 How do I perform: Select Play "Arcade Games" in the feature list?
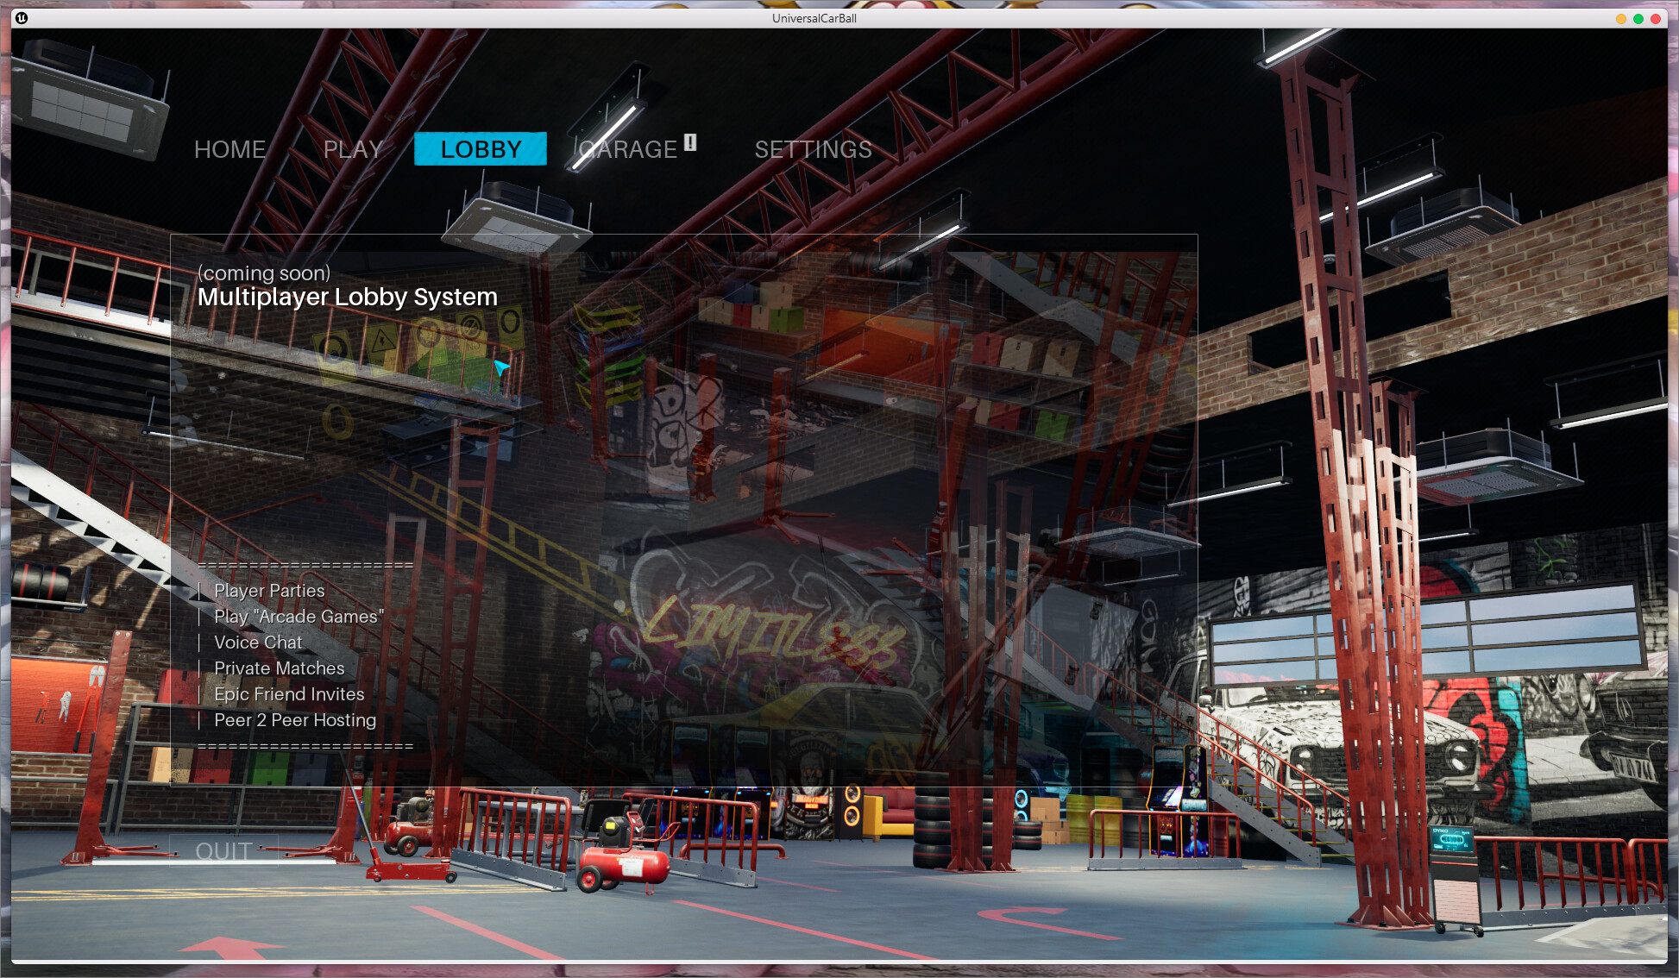coord(299,617)
